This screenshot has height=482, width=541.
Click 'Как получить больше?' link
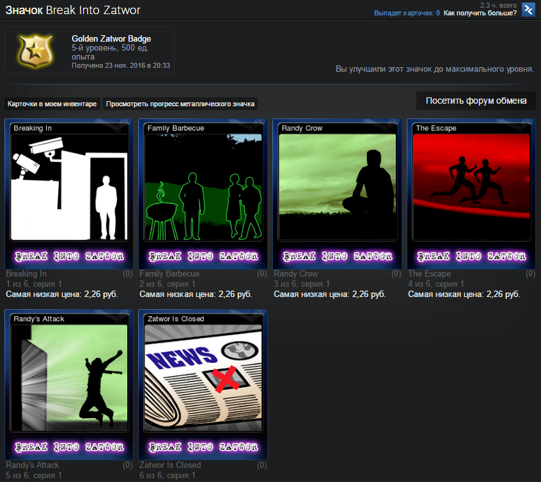[x=480, y=13]
